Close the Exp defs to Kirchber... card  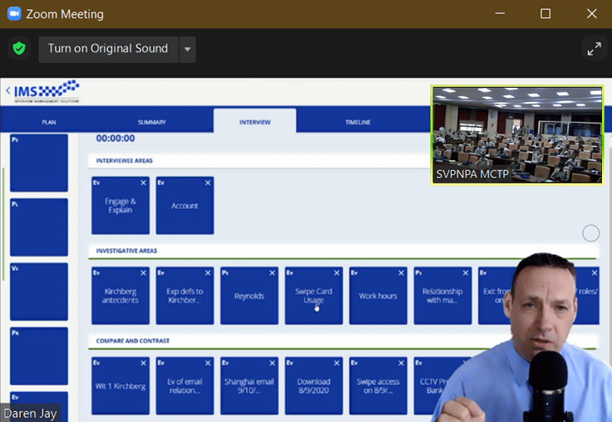tap(207, 273)
